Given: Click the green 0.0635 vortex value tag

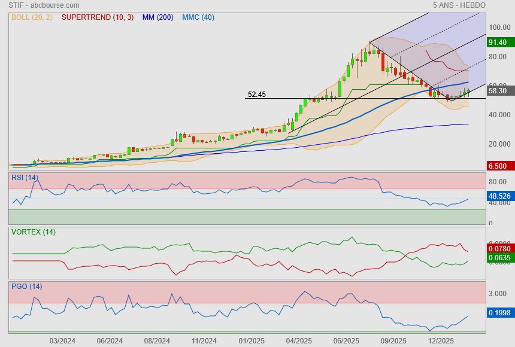Looking at the screenshot, I should tap(500, 258).
